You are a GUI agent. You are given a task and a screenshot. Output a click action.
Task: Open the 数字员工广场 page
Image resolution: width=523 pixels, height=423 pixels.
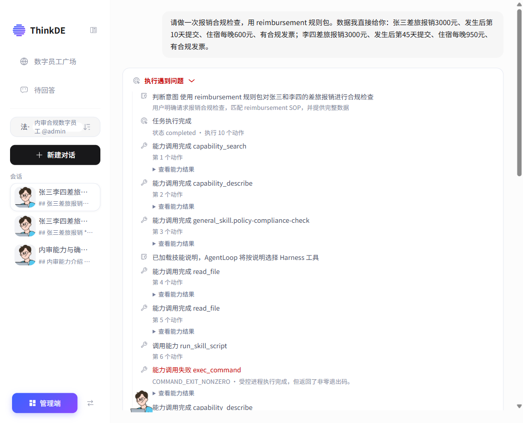(55, 62)
